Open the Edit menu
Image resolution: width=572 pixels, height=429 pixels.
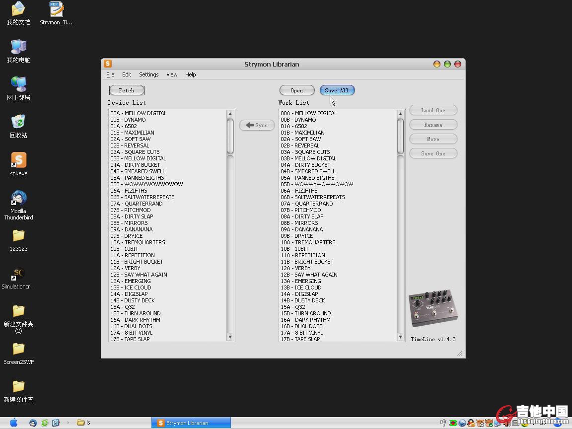coord(127,74)
